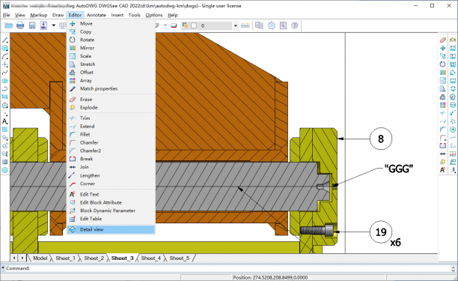Click in the Command input line
This screenshot has width=458, height=281.
228,268
